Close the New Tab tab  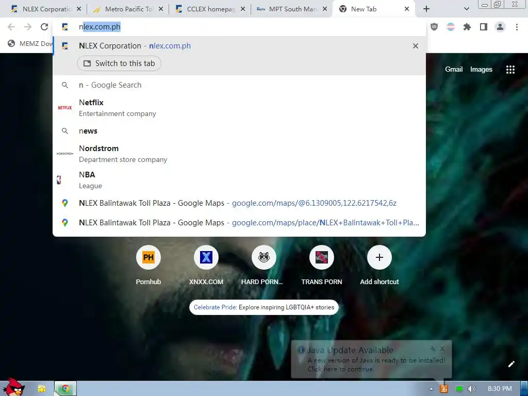coord(407,9)
